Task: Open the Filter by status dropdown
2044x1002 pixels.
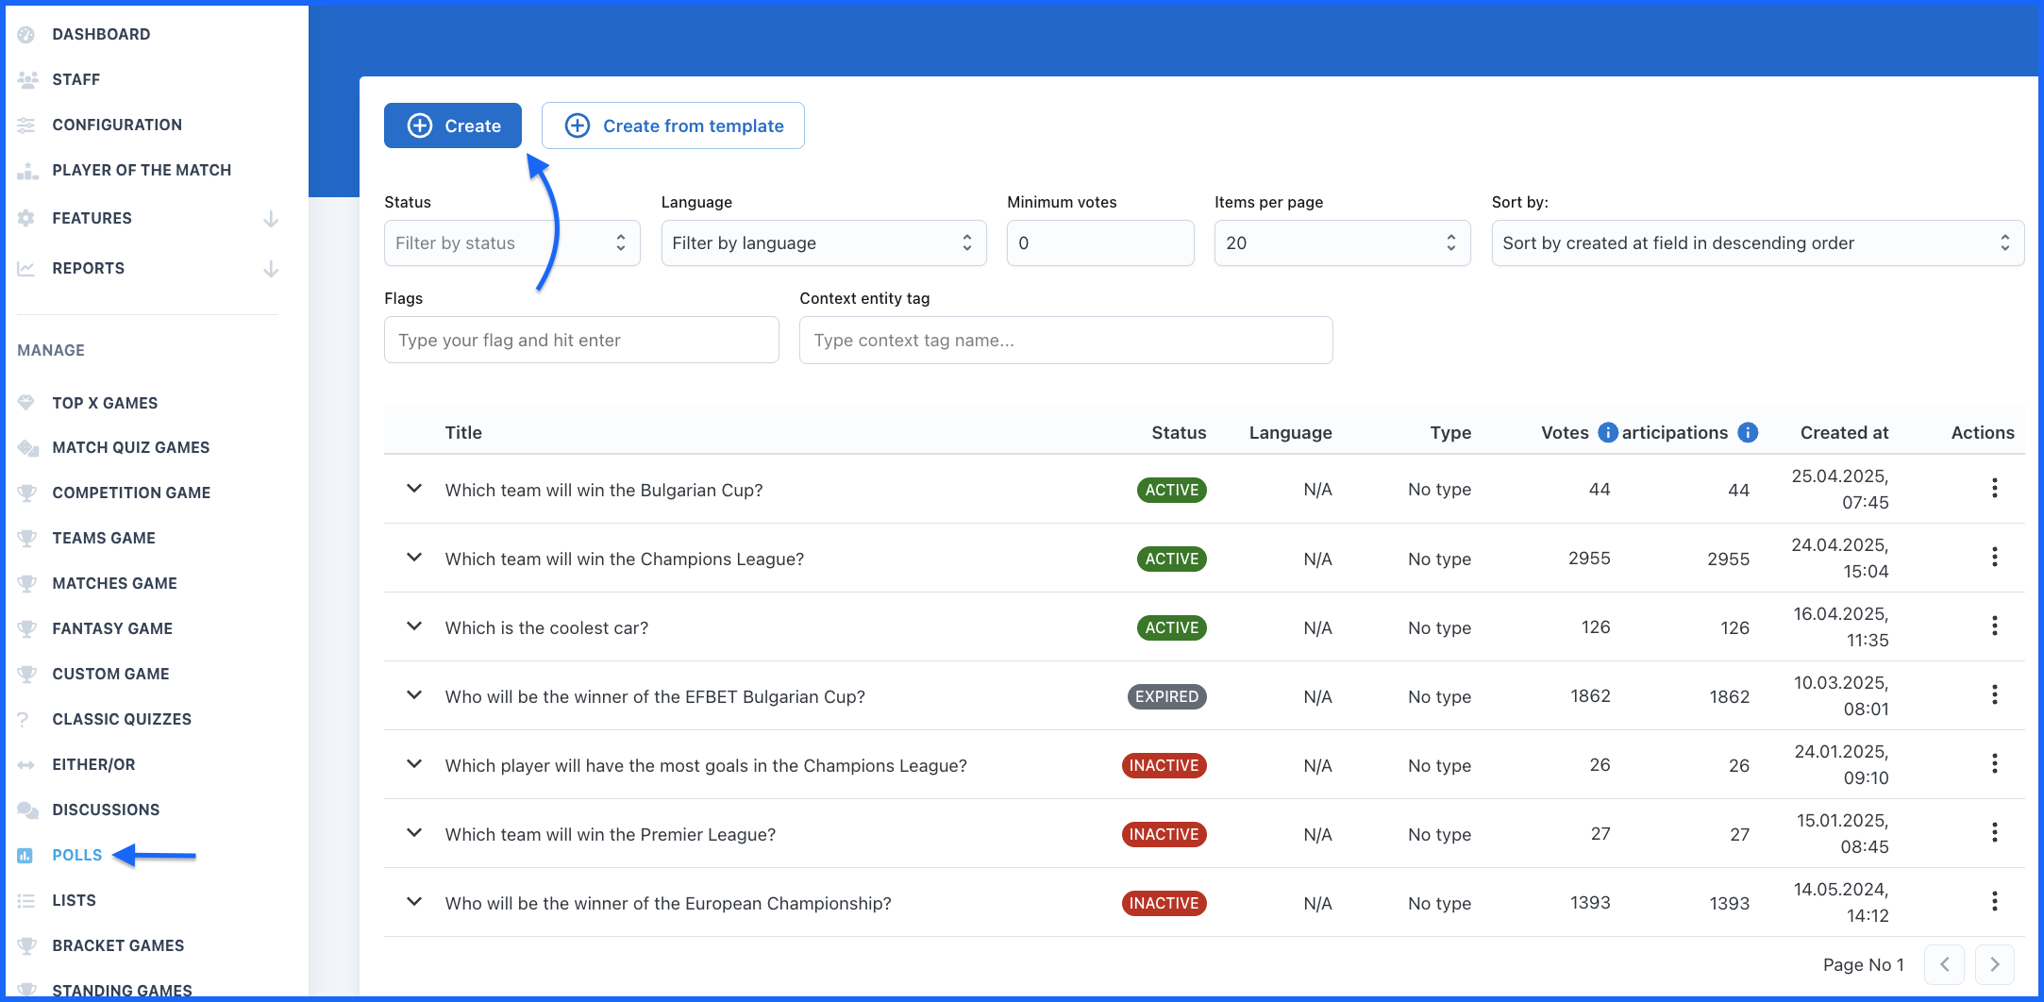Action: (x=511, y=243)
